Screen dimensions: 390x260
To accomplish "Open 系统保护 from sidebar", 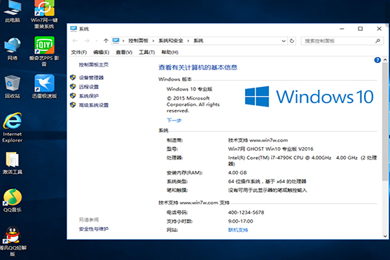I will (89, 96).
